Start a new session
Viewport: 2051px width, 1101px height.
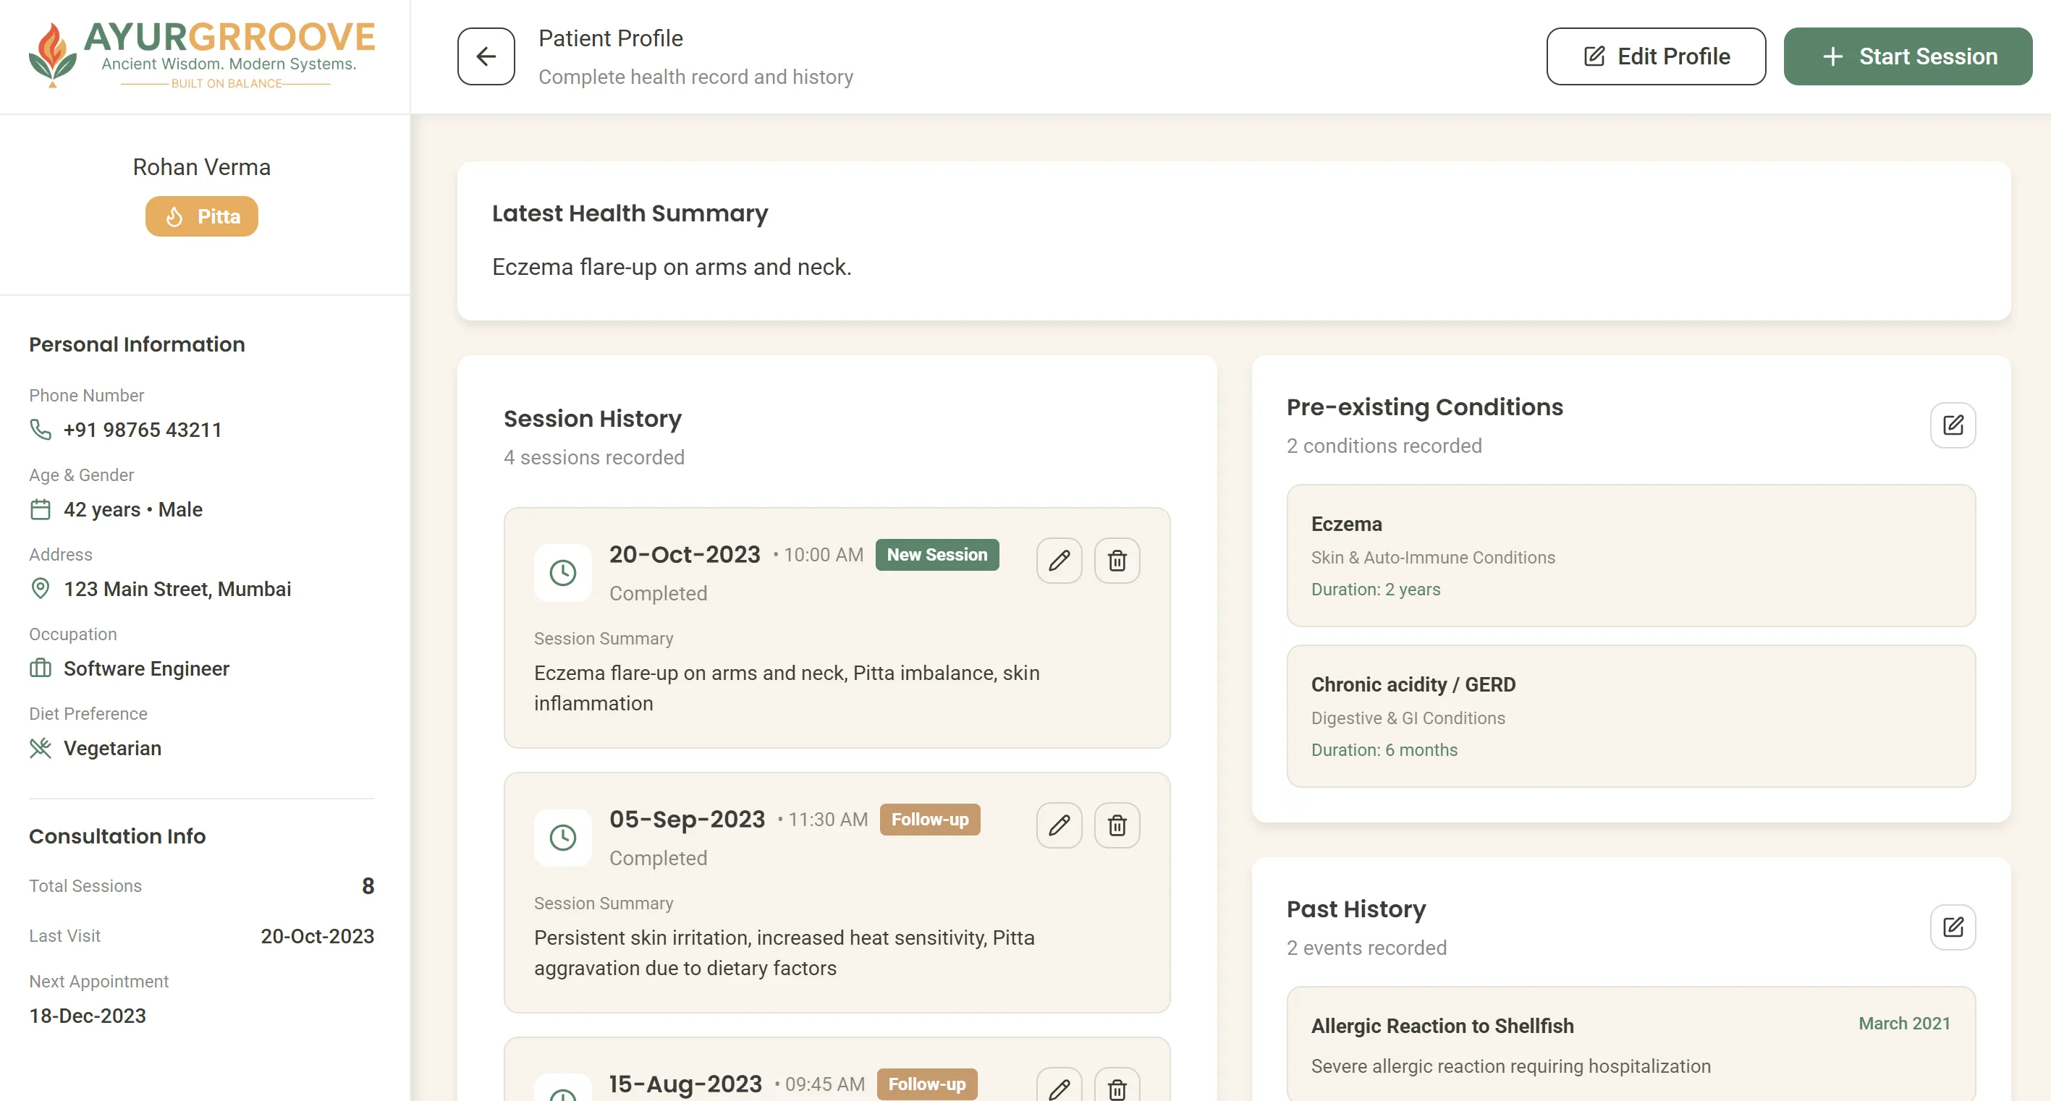tap(1908, 56)
